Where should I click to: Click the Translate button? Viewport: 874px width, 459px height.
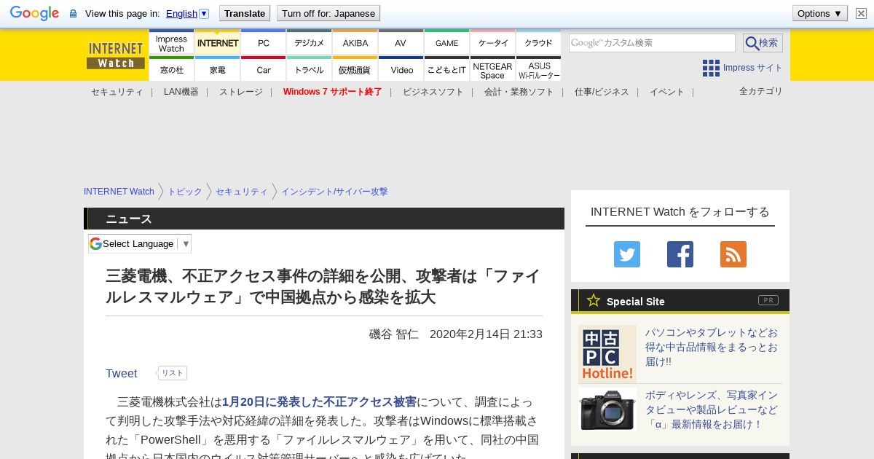(245, 13)
